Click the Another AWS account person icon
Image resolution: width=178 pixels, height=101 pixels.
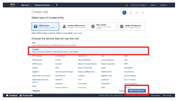click(x=64, y=27)
